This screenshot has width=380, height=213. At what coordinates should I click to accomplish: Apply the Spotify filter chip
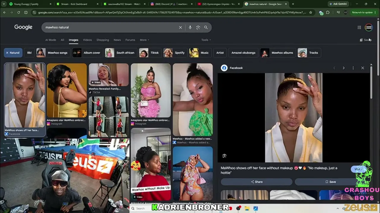[175, 53]
